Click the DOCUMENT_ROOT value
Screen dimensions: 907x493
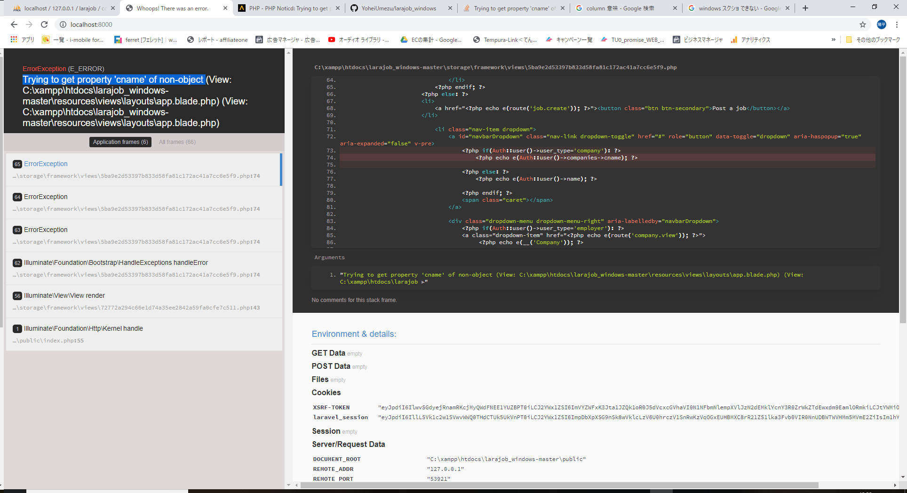click(506, 459)
